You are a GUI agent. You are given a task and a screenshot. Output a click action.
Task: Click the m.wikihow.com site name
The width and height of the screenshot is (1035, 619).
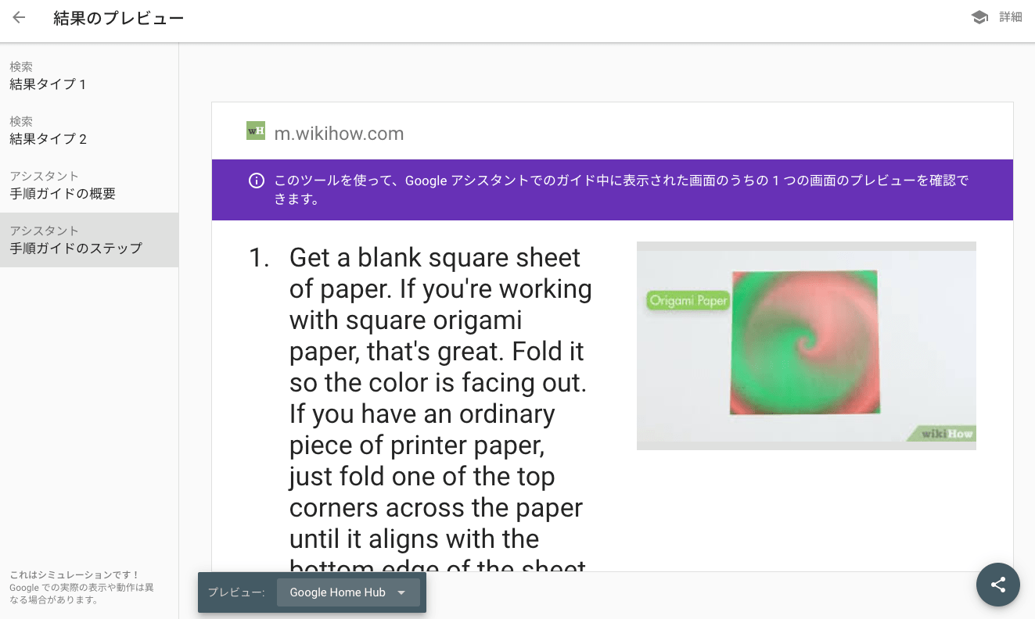[x=339, y=134]
